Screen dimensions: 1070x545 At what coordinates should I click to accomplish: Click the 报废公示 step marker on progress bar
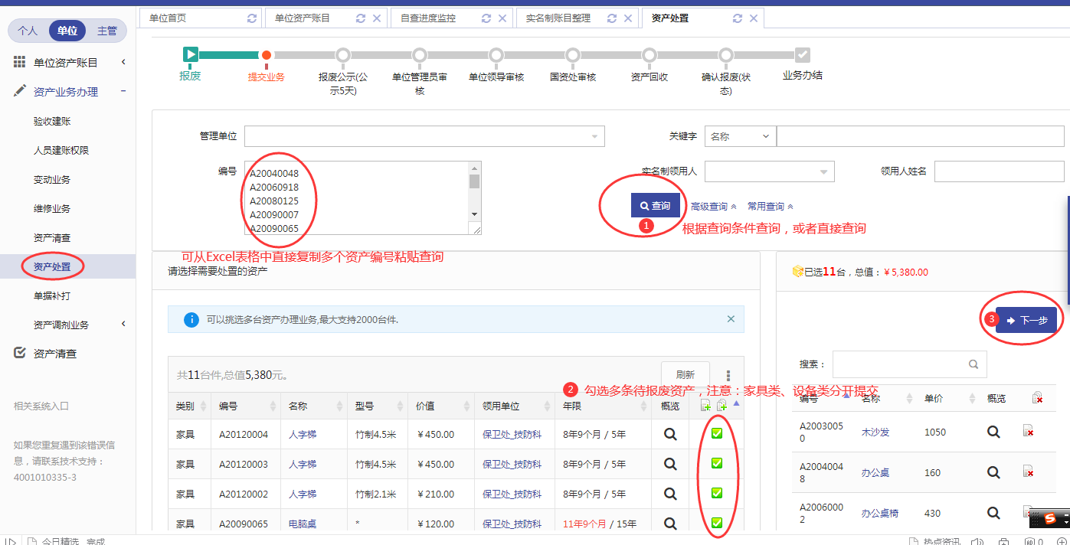coord(343,55)
